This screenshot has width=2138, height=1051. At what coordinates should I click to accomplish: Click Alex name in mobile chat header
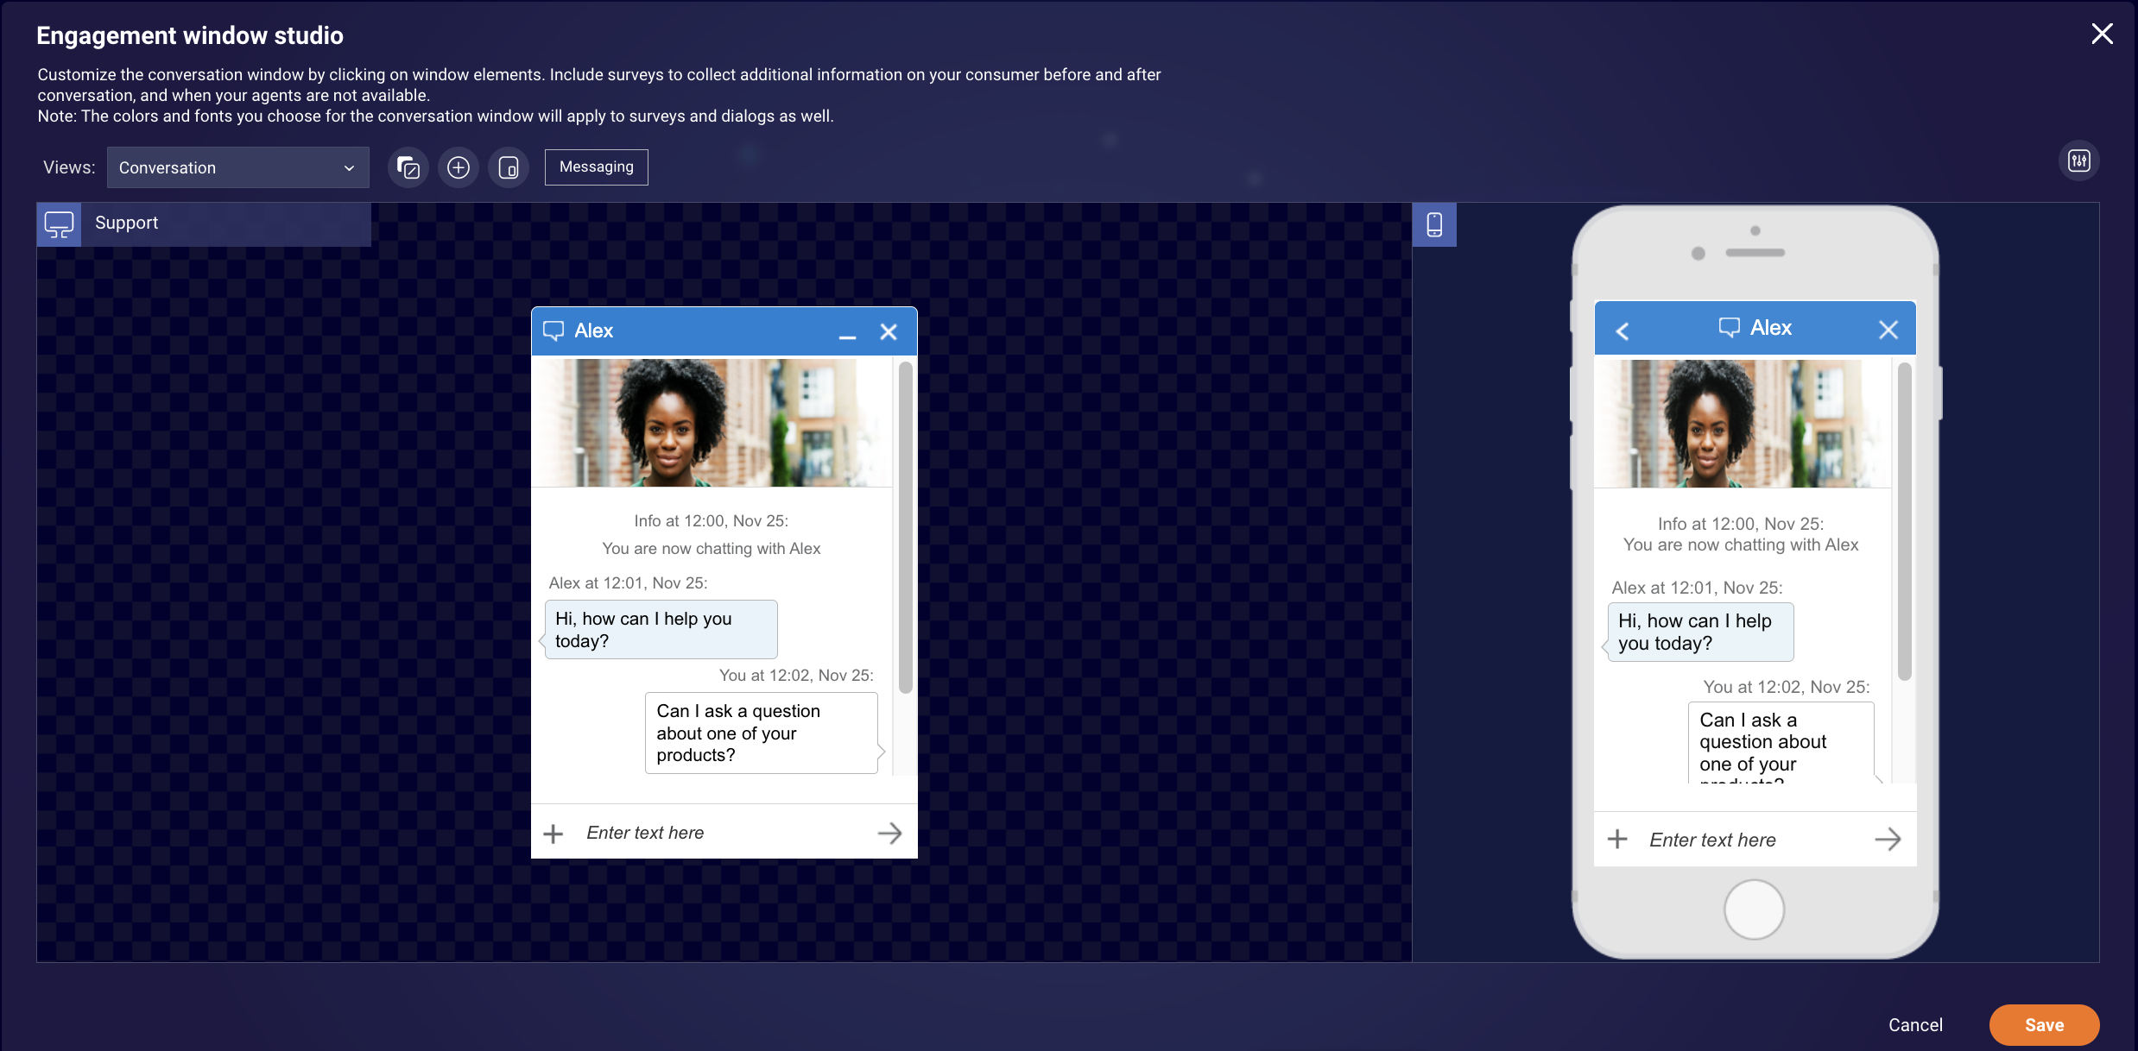[x=1771, y=328]
